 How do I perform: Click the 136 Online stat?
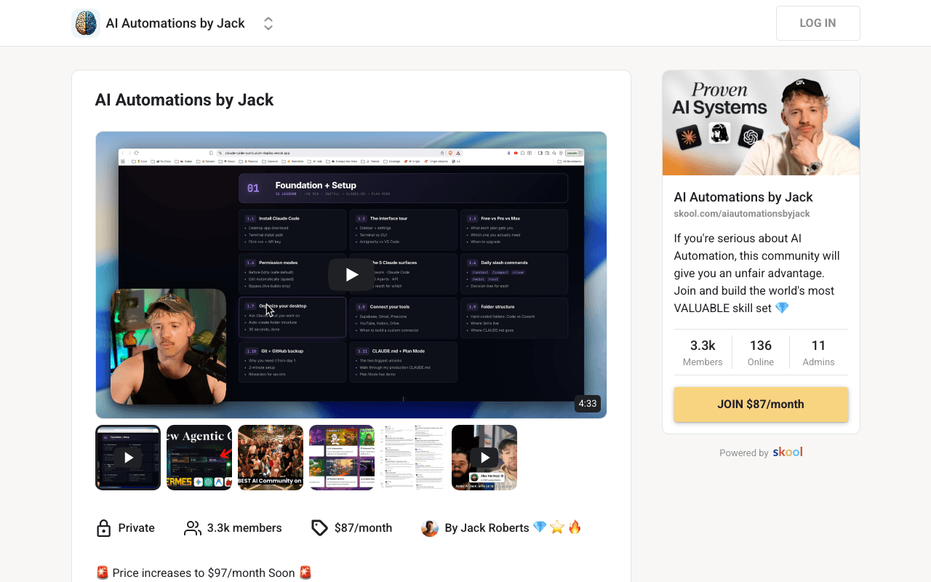761,352
